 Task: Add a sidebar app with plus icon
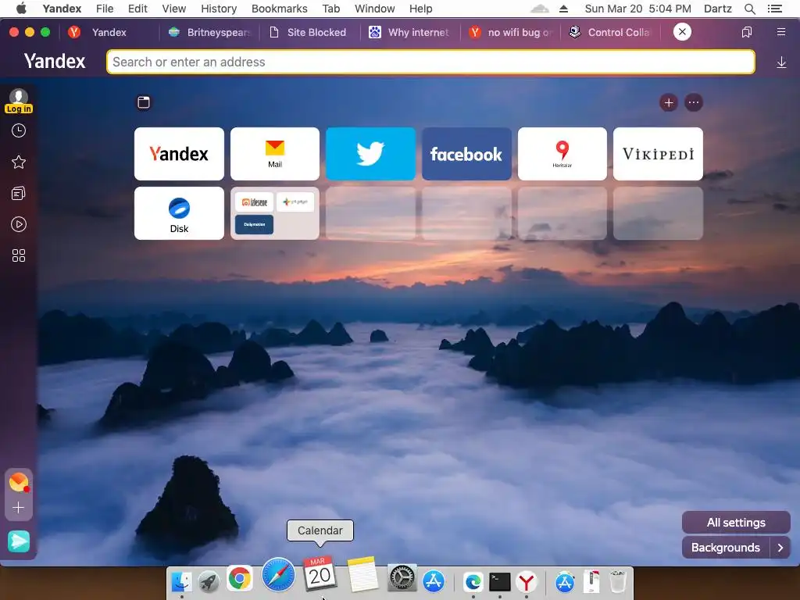[19, 508]
